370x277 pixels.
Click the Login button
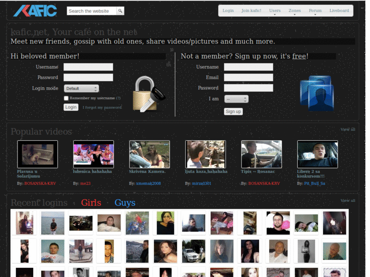coord(71,107)
